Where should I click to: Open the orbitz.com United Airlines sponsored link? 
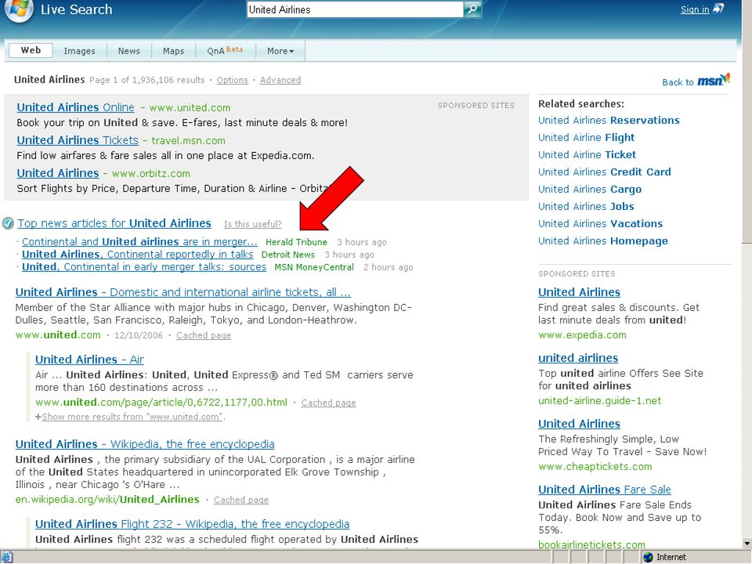click(x=57, y=173)
